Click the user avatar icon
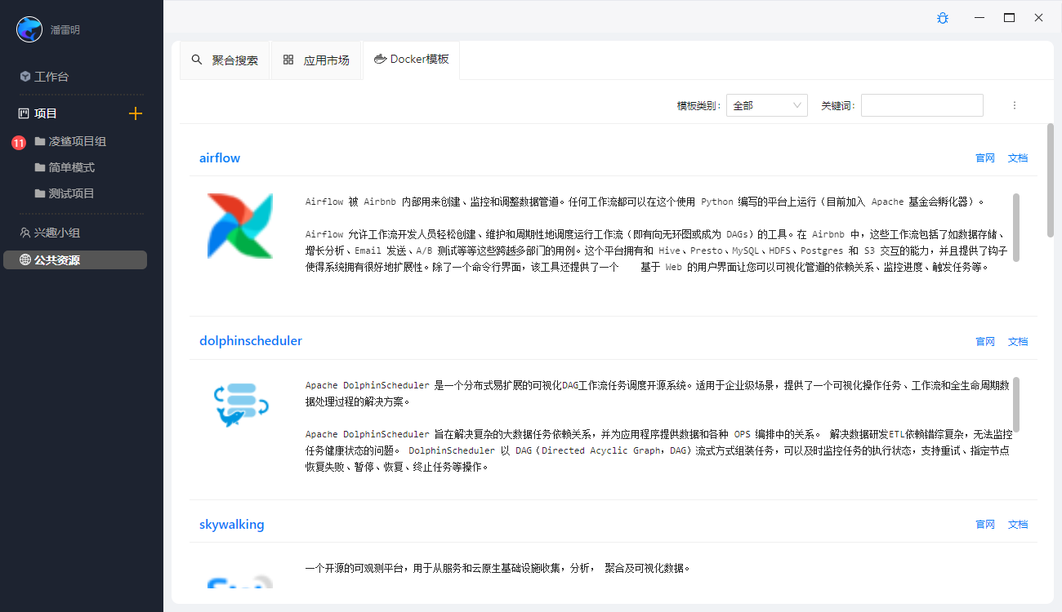Viewport: 1062px width, 612px height. click(29, 29)
